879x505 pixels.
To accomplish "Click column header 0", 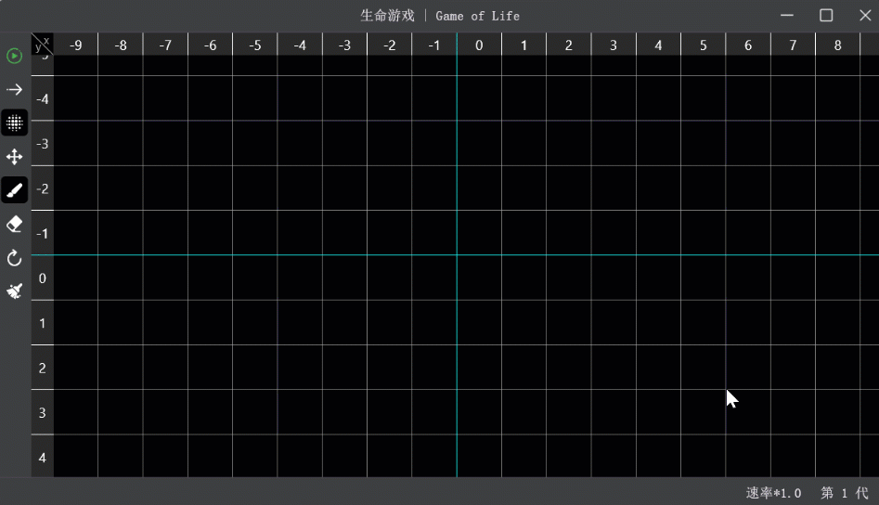I will pos(479,45).
